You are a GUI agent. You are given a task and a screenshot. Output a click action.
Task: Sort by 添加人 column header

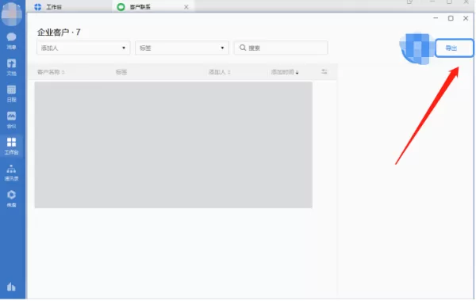(220, 72)
